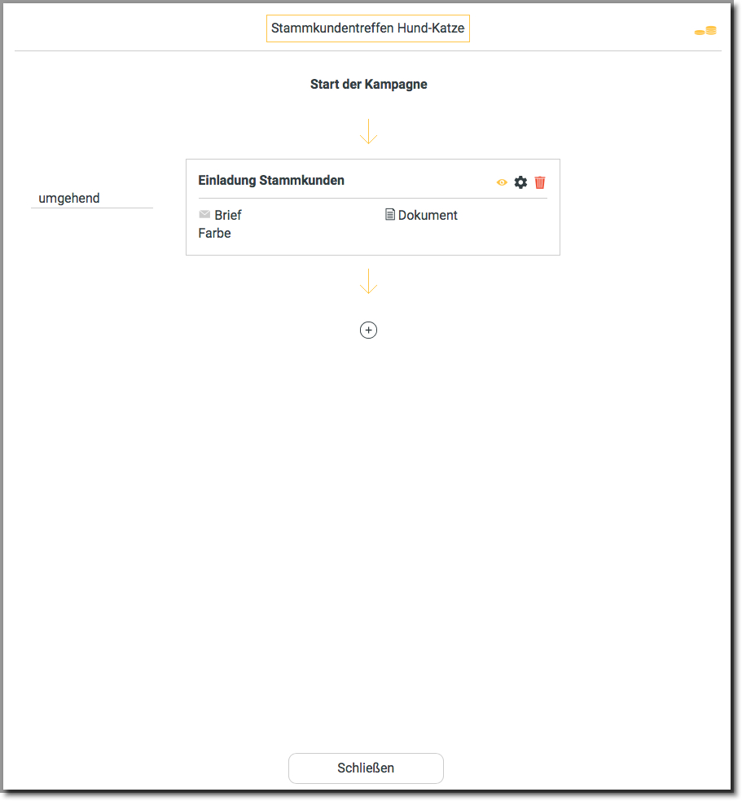The width and height of the screenshot is (742, 801).
Task: Click the document page icon
Action: pyautogui.click(x=390, y=215)
